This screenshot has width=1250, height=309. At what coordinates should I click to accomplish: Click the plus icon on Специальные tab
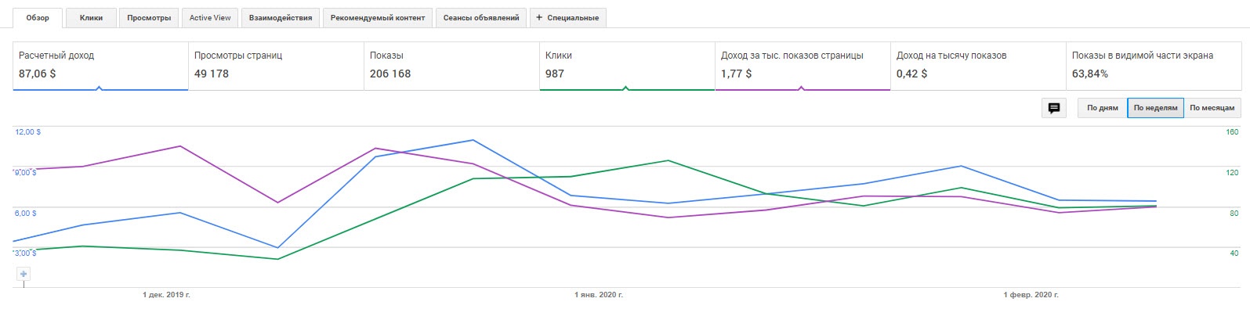click(538, 17)
